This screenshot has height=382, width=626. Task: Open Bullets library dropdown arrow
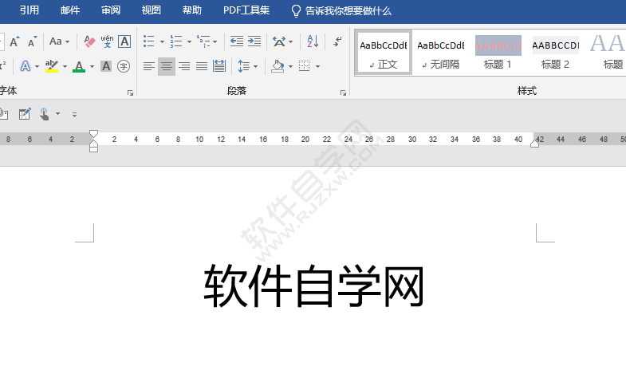click(x=162, y=41)
